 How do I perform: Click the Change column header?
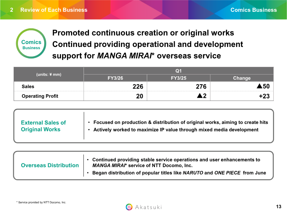pyautogui.click(x=242, y=78)
